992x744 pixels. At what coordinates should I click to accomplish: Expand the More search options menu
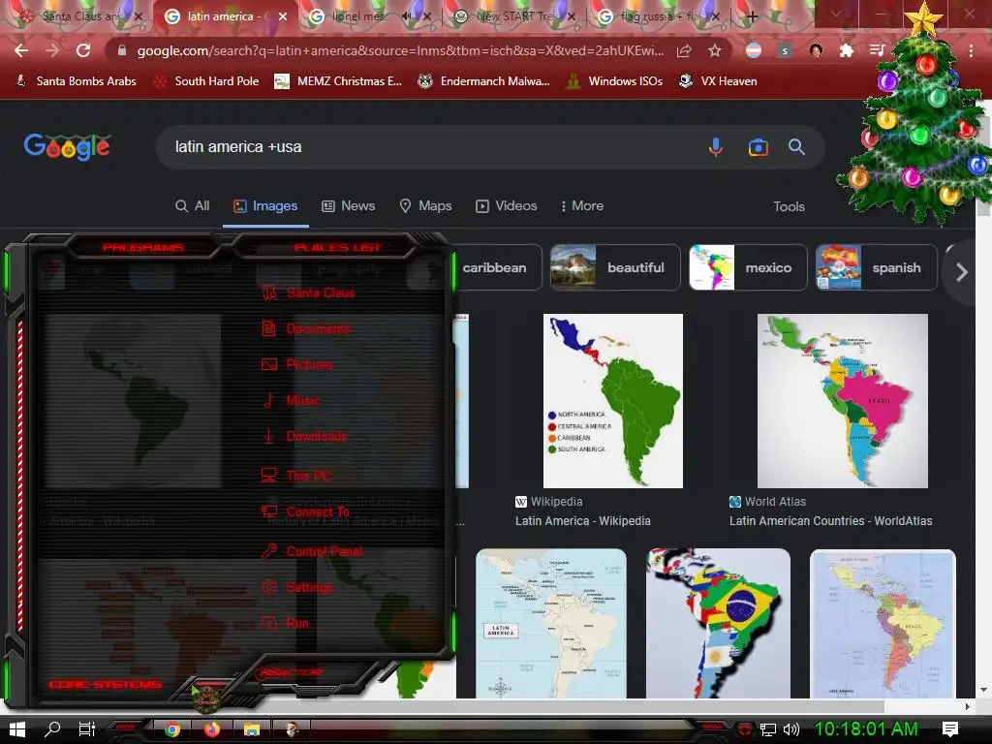[582, 205]
